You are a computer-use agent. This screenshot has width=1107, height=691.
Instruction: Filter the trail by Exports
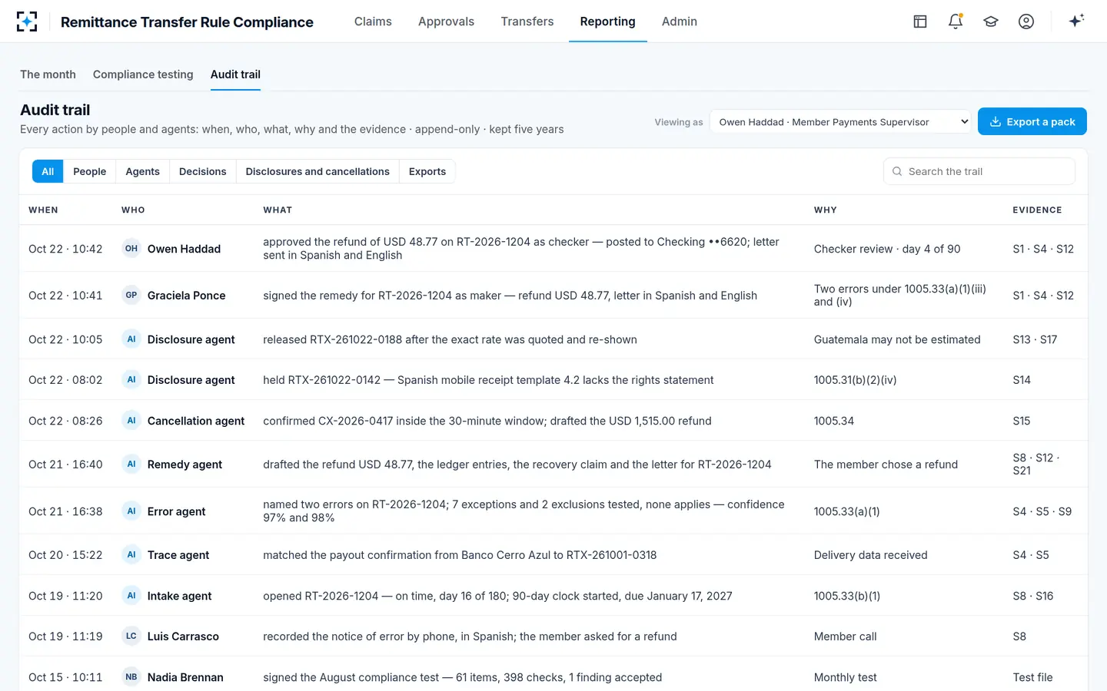click(x=427, y=171)
